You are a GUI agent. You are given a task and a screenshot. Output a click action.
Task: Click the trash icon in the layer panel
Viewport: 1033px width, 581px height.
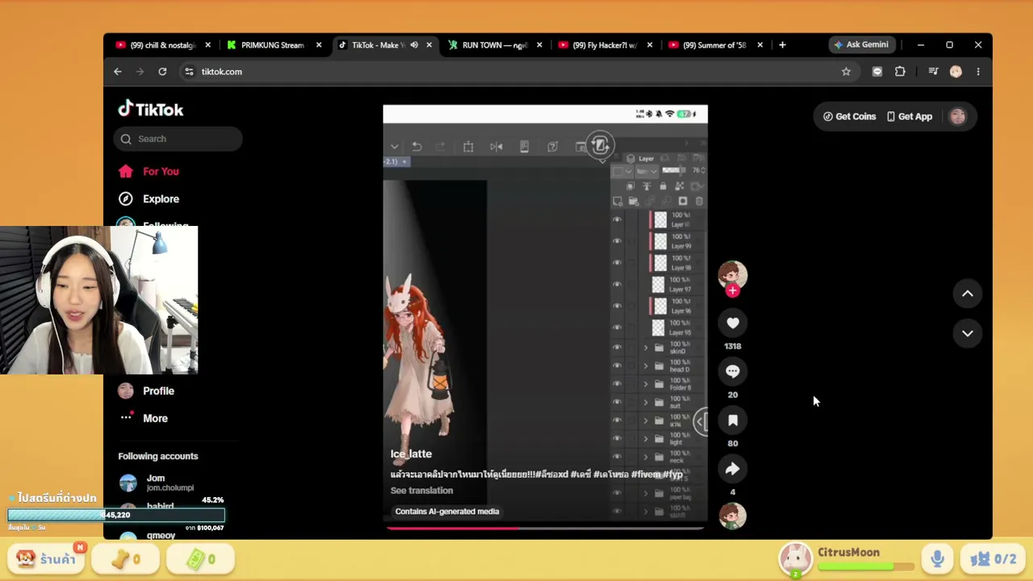[699, 201]
